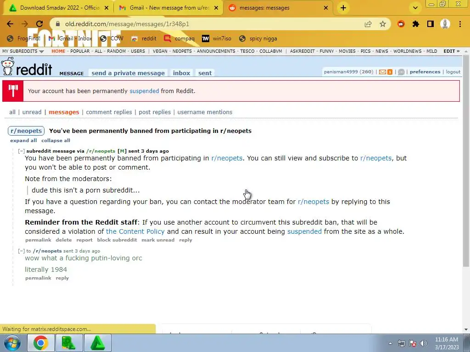Open the share page icon in address bar
Viewport: 470px width, 352px height.
(x=368, y=24)
